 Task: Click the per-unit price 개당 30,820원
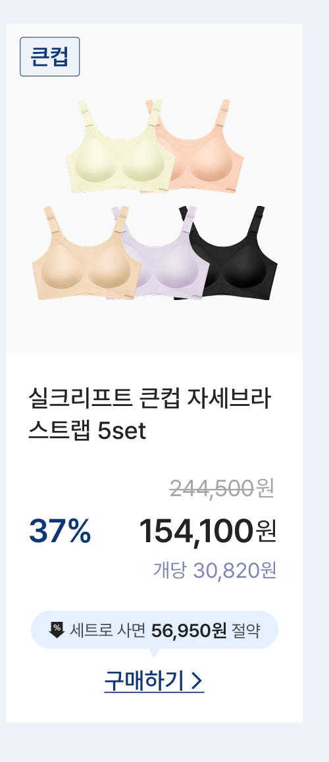[215, 571]
